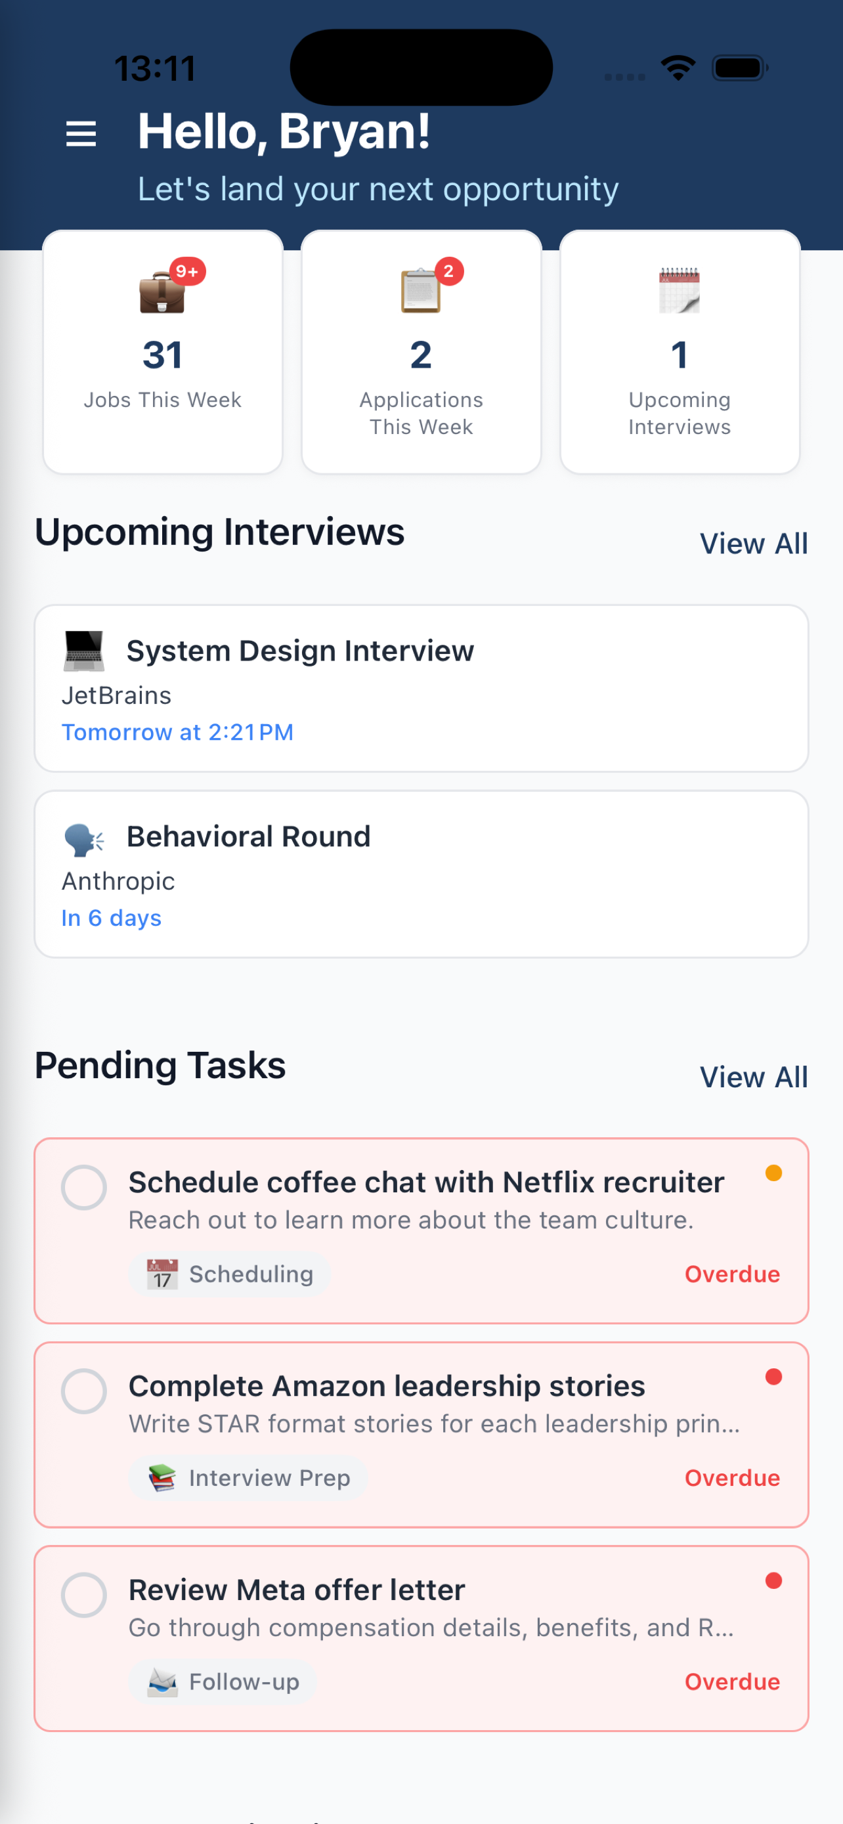
Task: Click View All next to Upcoming Interviews
Action: click(753, 543)
